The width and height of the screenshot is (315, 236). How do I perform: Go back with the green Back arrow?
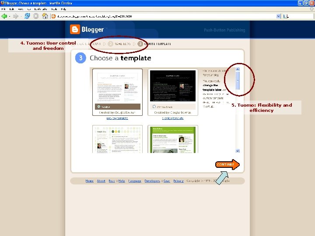[4, 16]
